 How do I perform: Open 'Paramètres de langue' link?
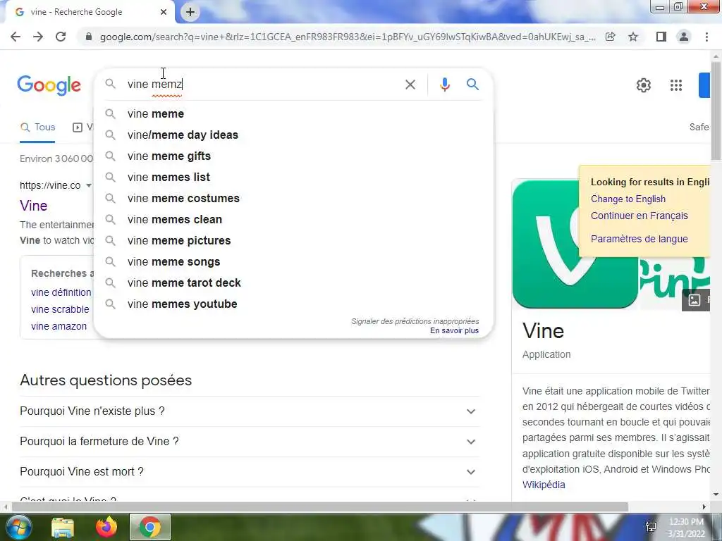(639, 239)
